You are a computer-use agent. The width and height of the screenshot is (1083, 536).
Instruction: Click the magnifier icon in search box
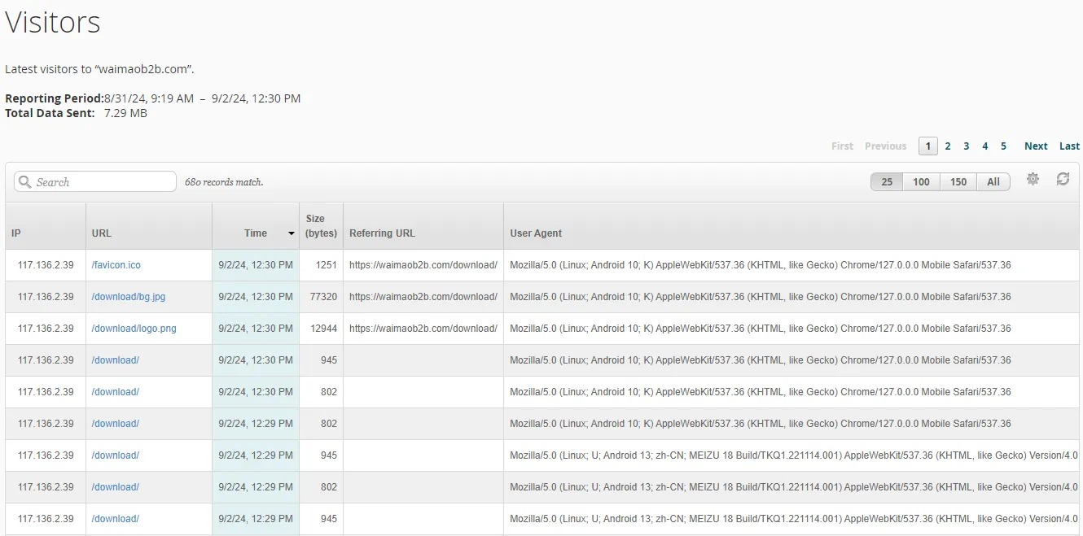tap(24, 182)
